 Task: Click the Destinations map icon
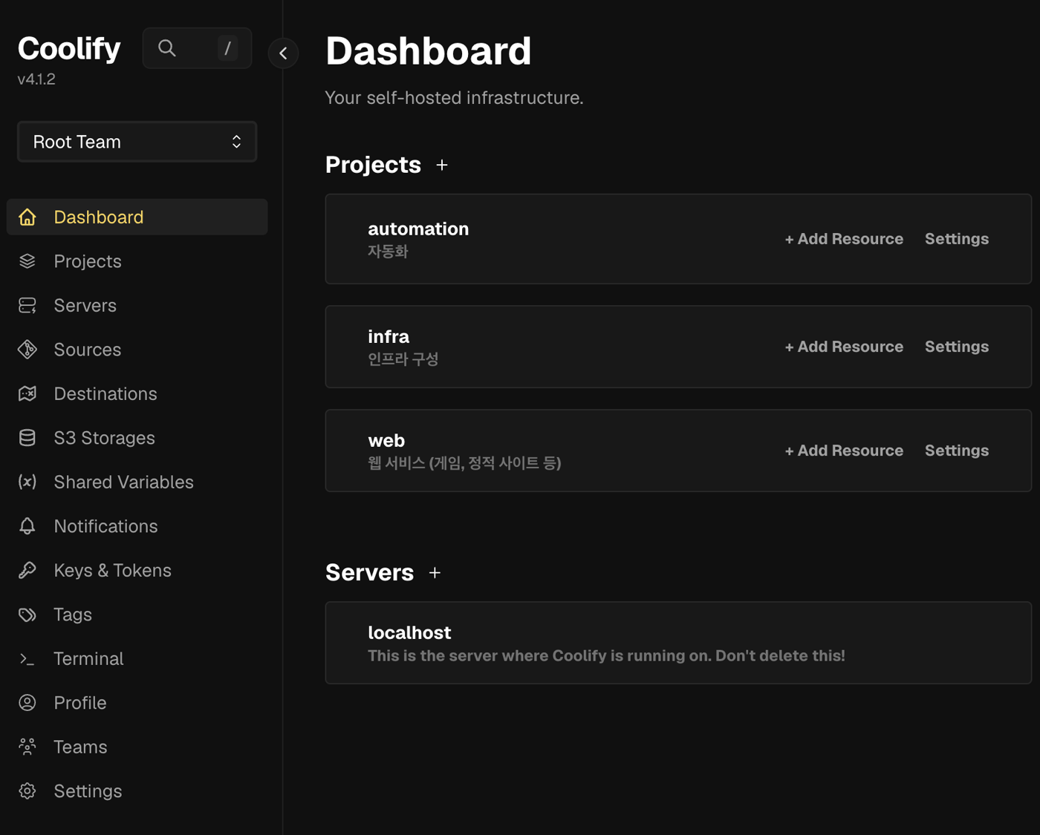click(x=27, y=393)
